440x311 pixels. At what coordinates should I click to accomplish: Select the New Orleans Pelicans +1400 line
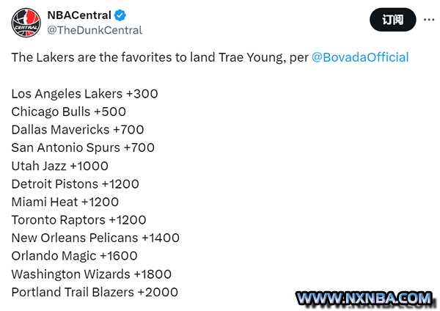click(95, 238)
